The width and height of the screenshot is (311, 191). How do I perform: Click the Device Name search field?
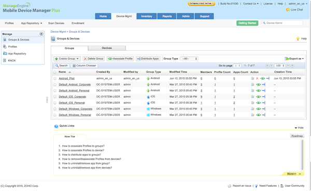(282, 23)
